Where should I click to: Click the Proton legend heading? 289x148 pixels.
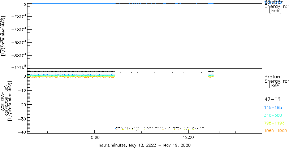point(272,77)
